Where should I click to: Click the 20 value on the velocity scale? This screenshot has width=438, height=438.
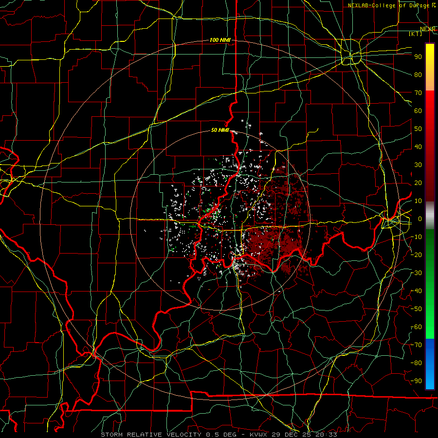[x=418, y=182]
